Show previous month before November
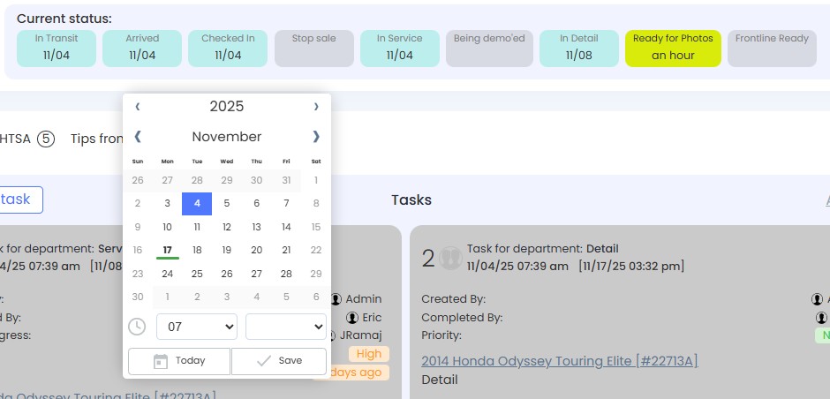This screenshot has height=399, width=830. 138,137
